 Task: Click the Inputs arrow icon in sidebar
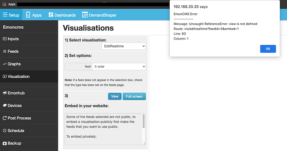(5, 39)
